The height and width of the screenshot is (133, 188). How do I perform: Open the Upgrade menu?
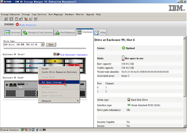pos(90,14)
